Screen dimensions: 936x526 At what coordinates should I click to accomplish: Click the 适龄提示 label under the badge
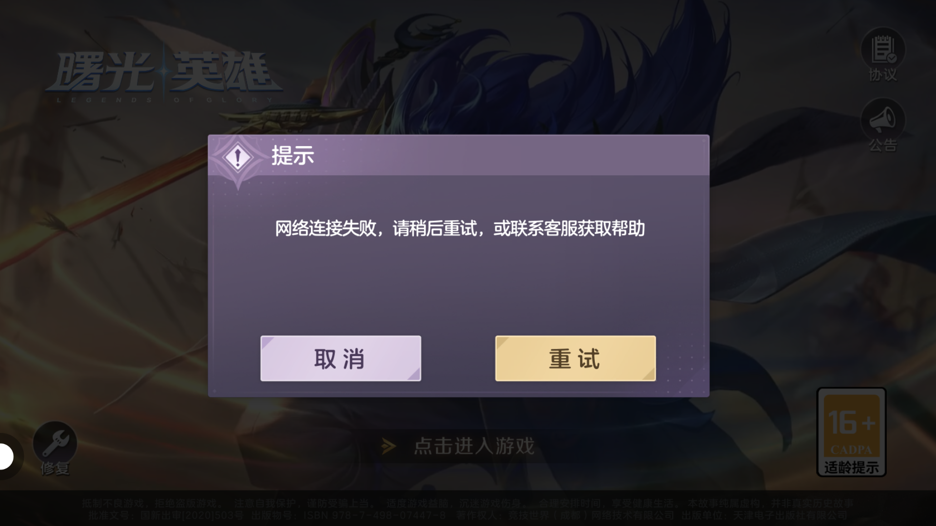point(851,467)
